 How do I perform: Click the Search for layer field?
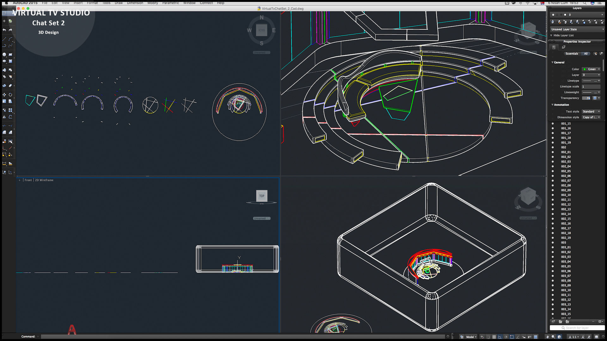point(577,328)
